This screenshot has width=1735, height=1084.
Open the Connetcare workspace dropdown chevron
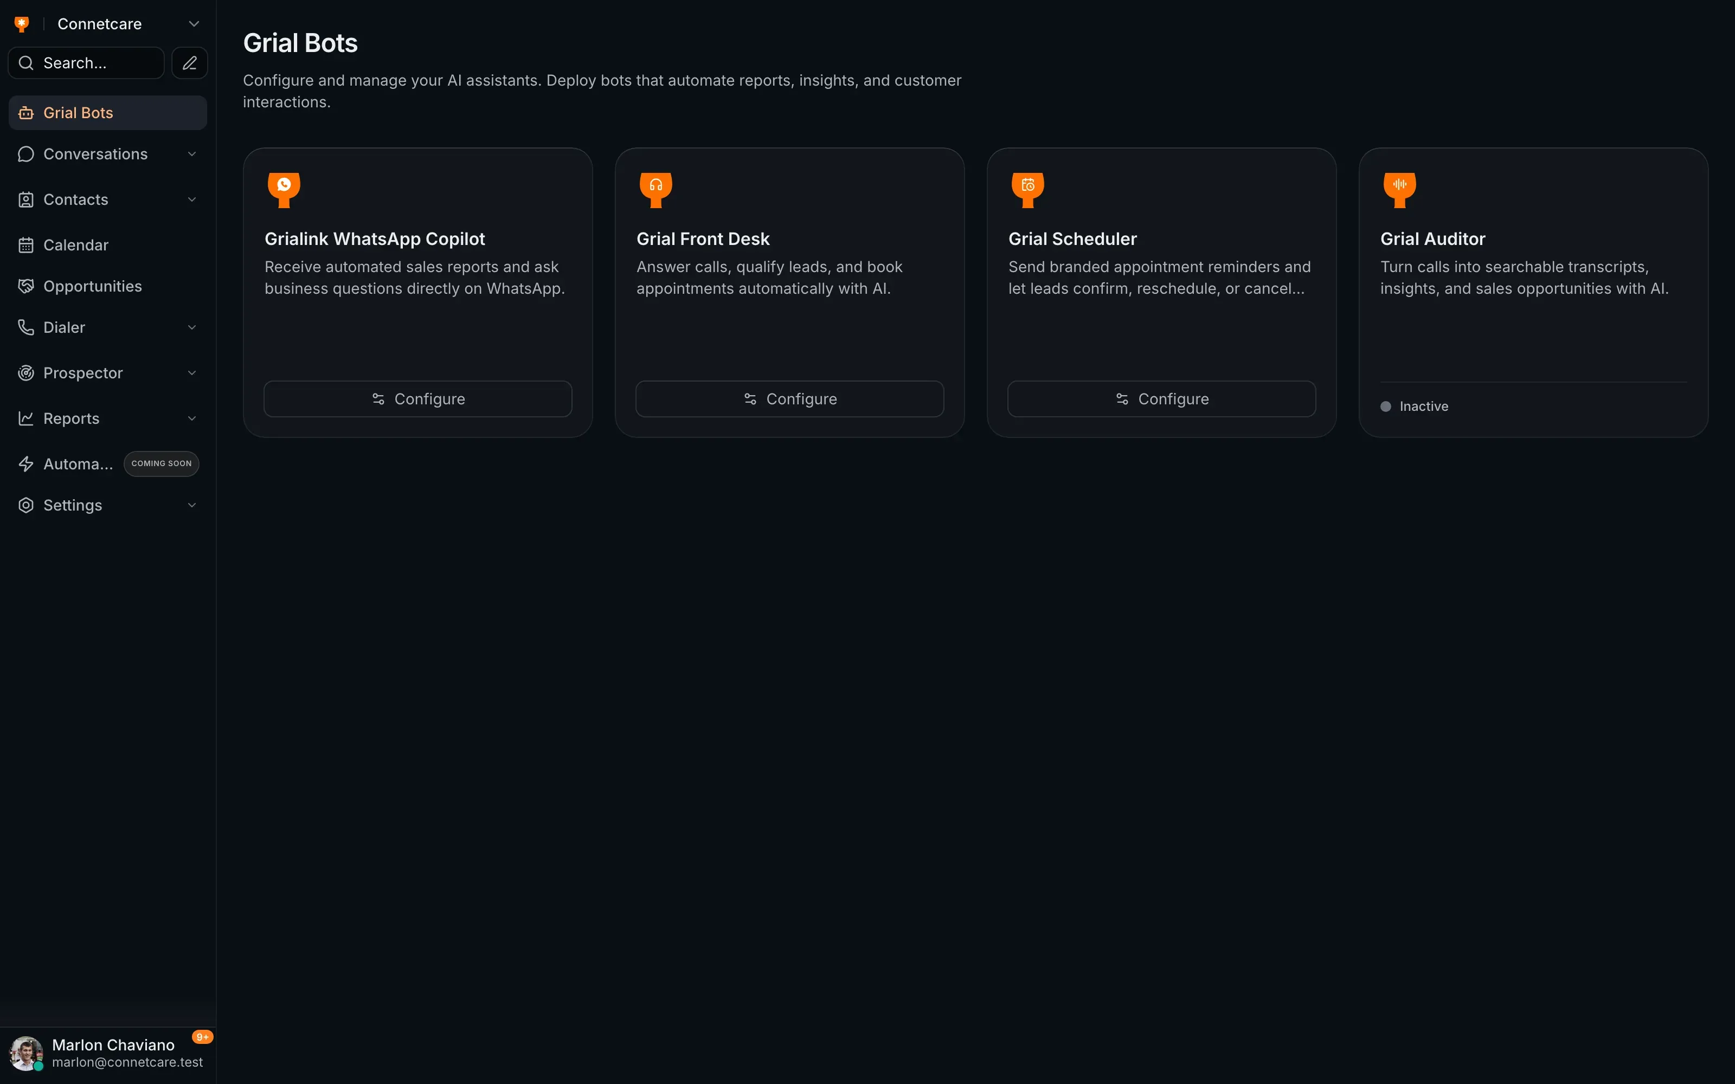tap(194, 24)
